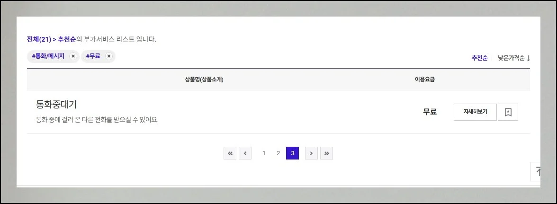The image size is (557, 204).
Task: Click the 전체(21) breadcrumb text
Action: (x=39, y=39)
